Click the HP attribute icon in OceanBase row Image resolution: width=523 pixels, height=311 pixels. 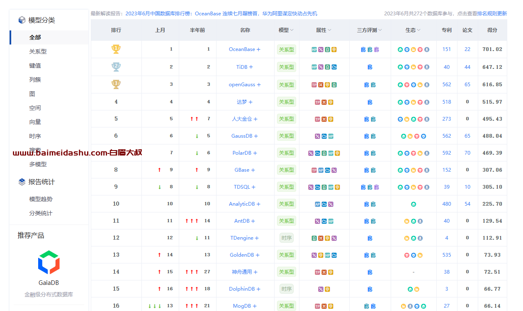(314, 49)
